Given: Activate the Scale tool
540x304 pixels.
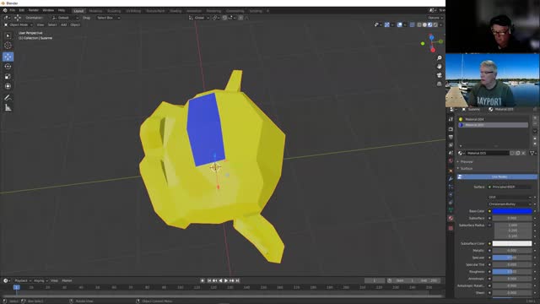Looking at the screenshot, I should click(x=8, y=77).
